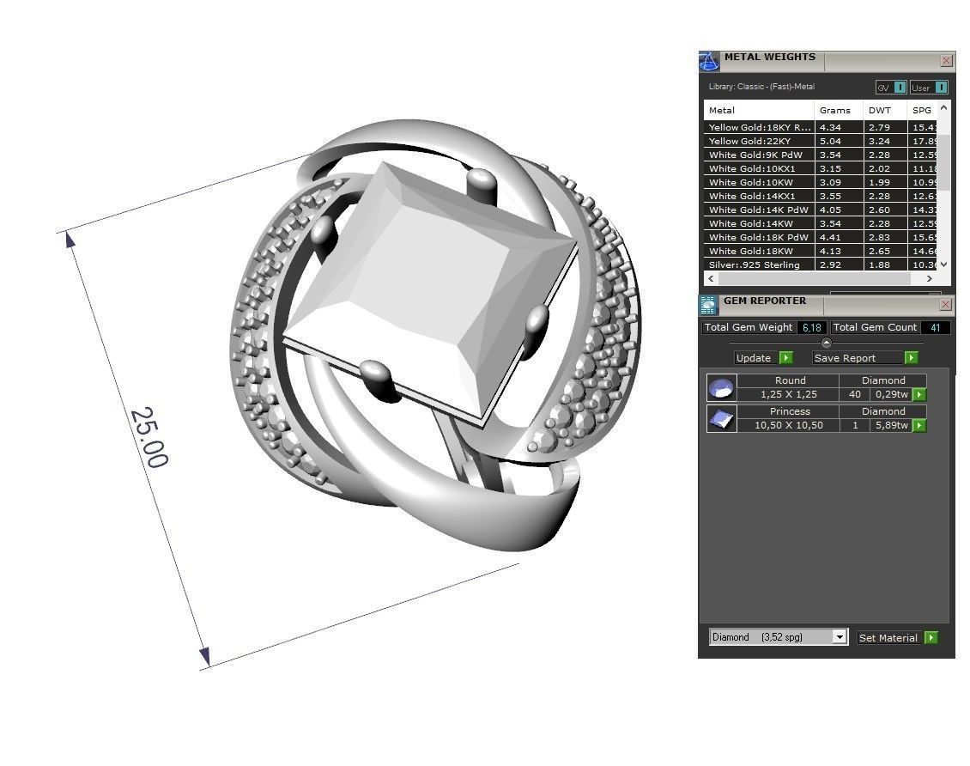This screenshot has height=766, width=970.
Task: Click the Gem Reporter panel icon
Action: (x=708, y=305)
